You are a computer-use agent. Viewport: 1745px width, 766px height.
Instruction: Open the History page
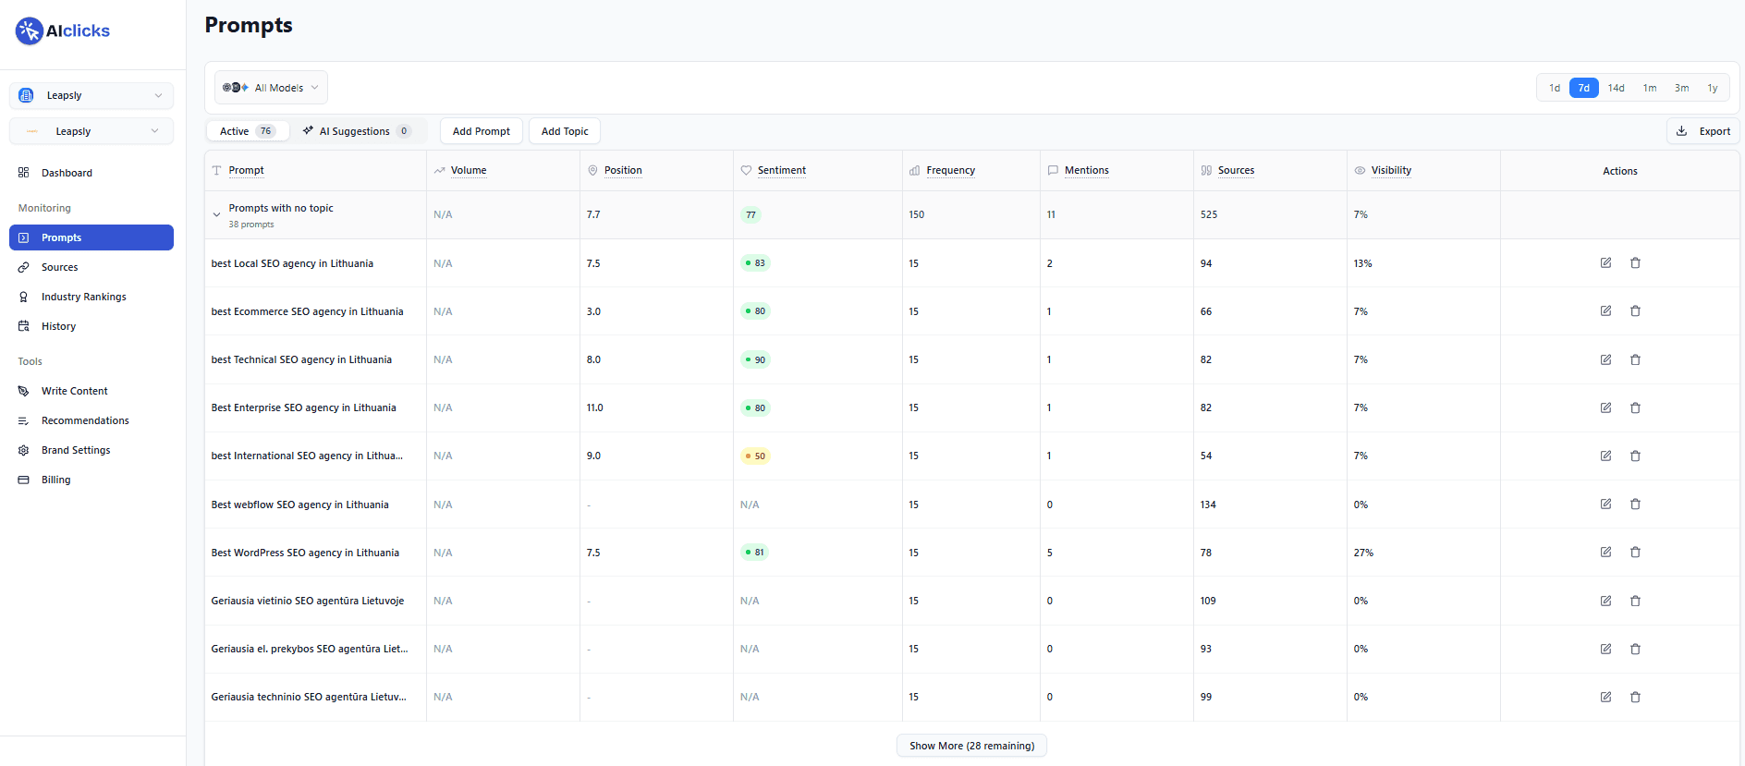click(x=92, y=326)
